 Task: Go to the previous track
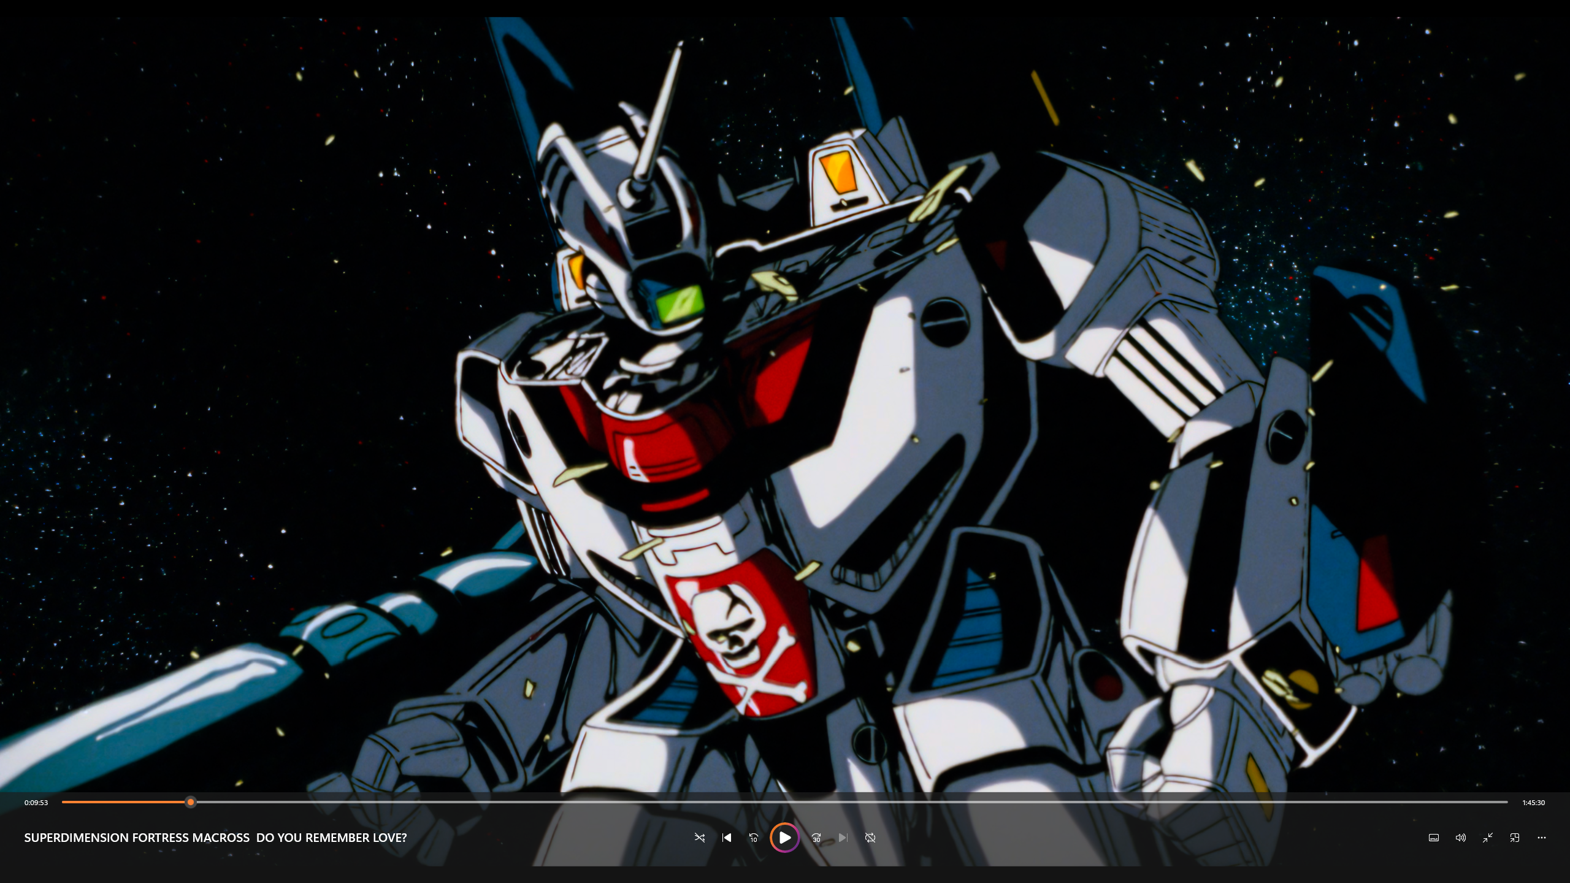click(727, 838)
